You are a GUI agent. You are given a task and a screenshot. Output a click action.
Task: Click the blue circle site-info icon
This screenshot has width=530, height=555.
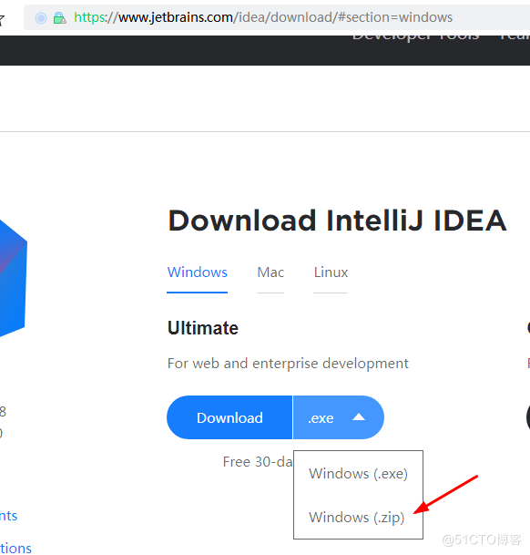coord(41,17)
